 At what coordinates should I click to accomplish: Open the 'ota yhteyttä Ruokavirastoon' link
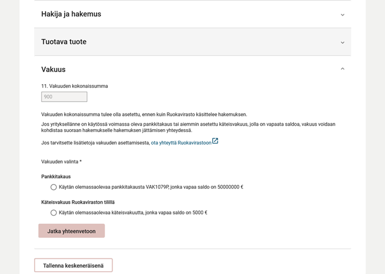click(181, 143)
